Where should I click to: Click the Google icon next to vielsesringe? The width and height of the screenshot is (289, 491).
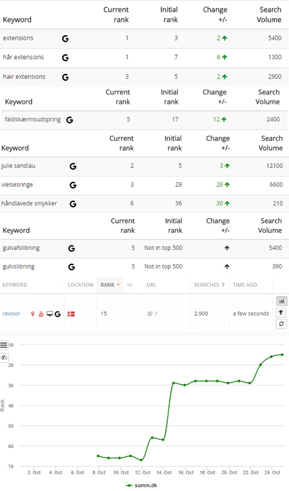click(73, 185)
